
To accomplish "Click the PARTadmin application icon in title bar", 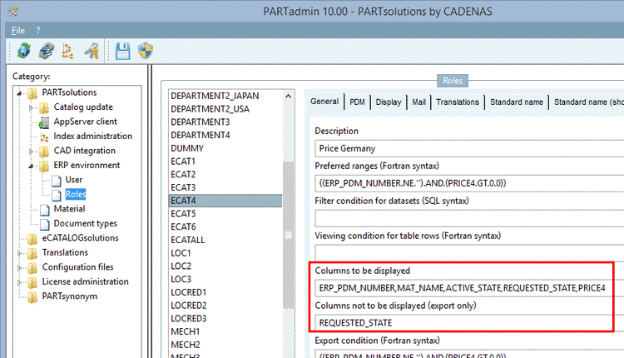I will [12, 11].
